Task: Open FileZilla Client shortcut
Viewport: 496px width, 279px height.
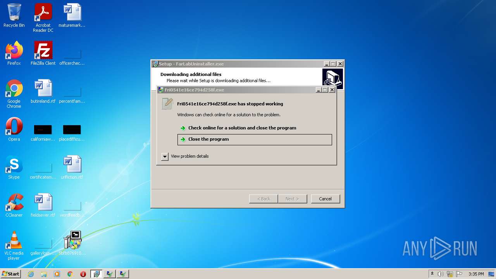Action: tap(43, 53)
